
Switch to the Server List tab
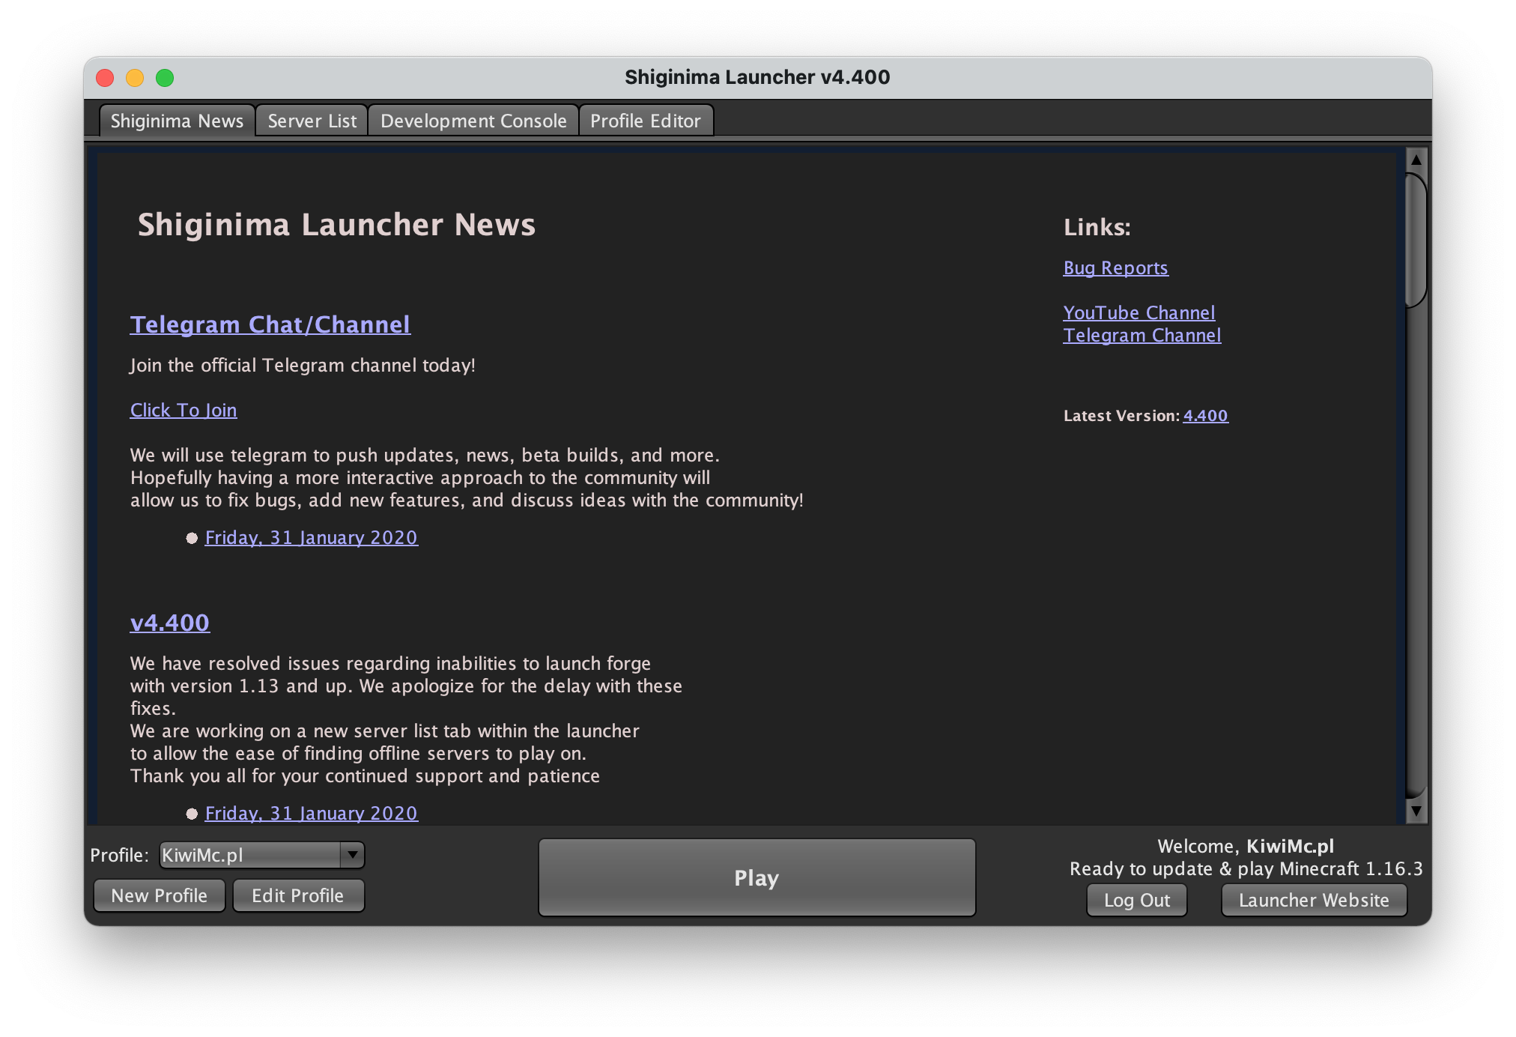(x=312, y=121)
